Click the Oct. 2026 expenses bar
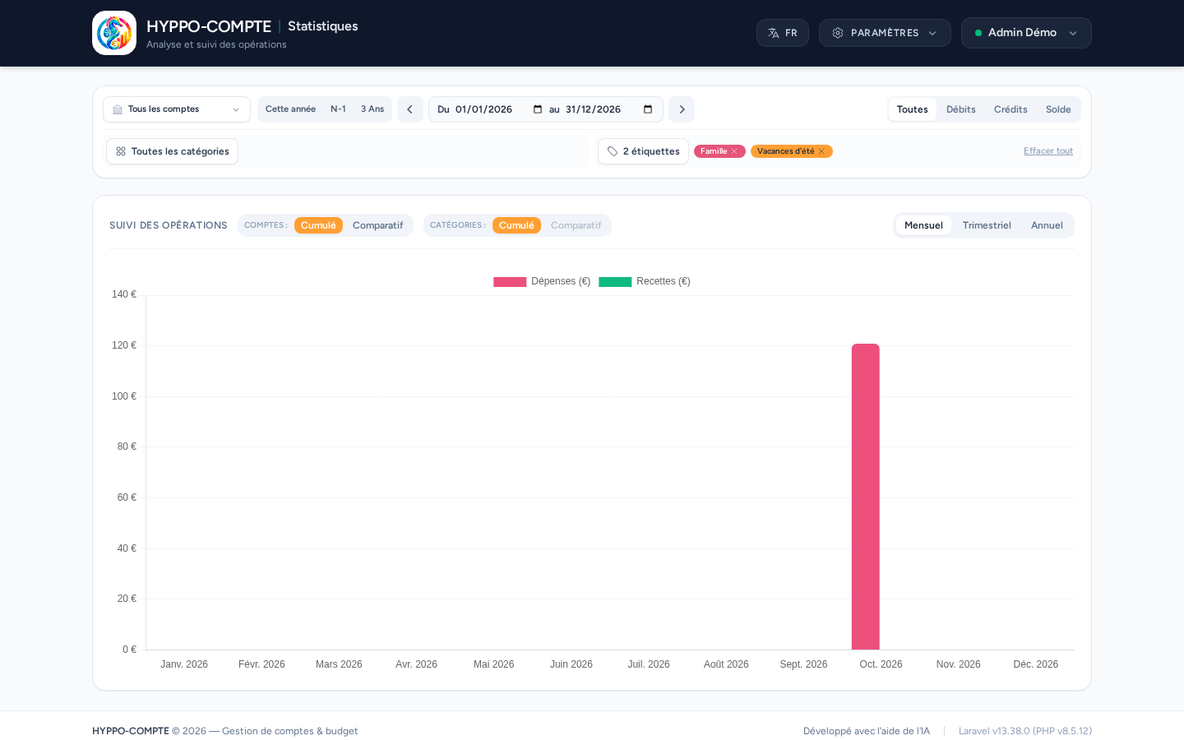 pyautogui.click(x=866, y=497)
